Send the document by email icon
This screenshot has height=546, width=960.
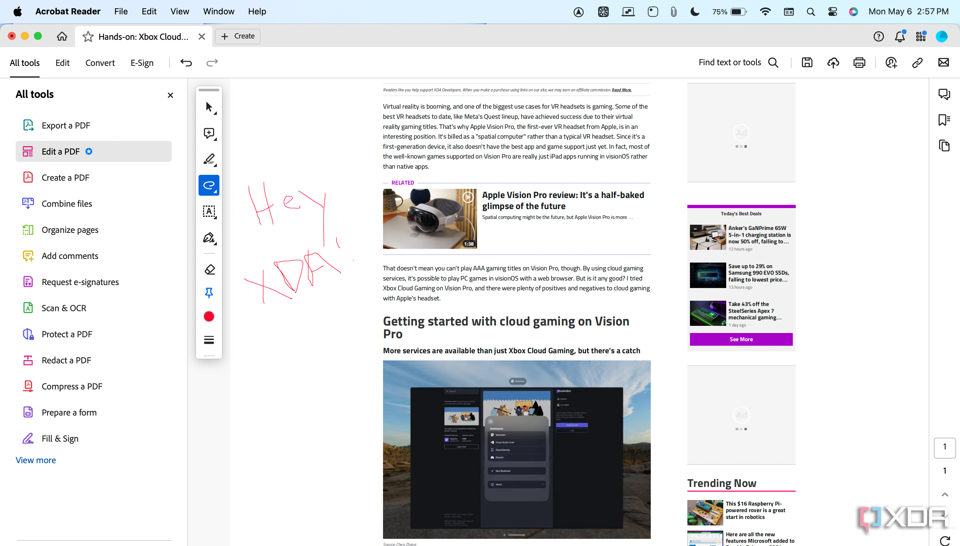pyautogui.click(x=943, y=63)
